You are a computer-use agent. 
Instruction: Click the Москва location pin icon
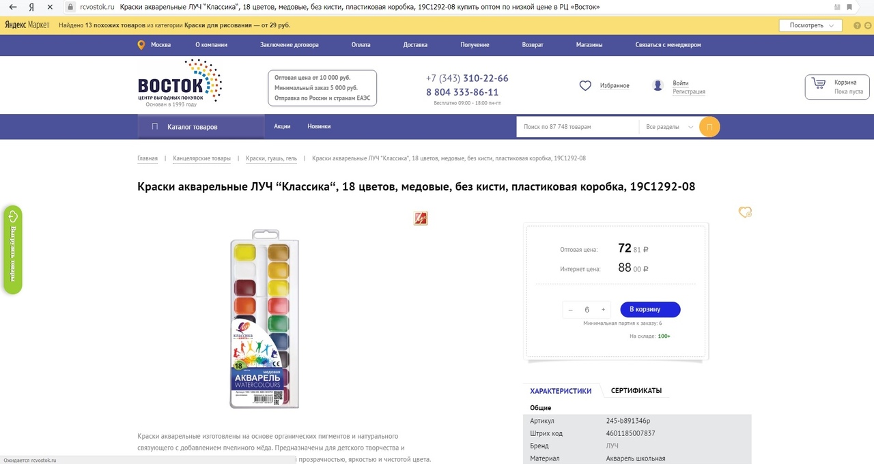[x=141, y=45]
